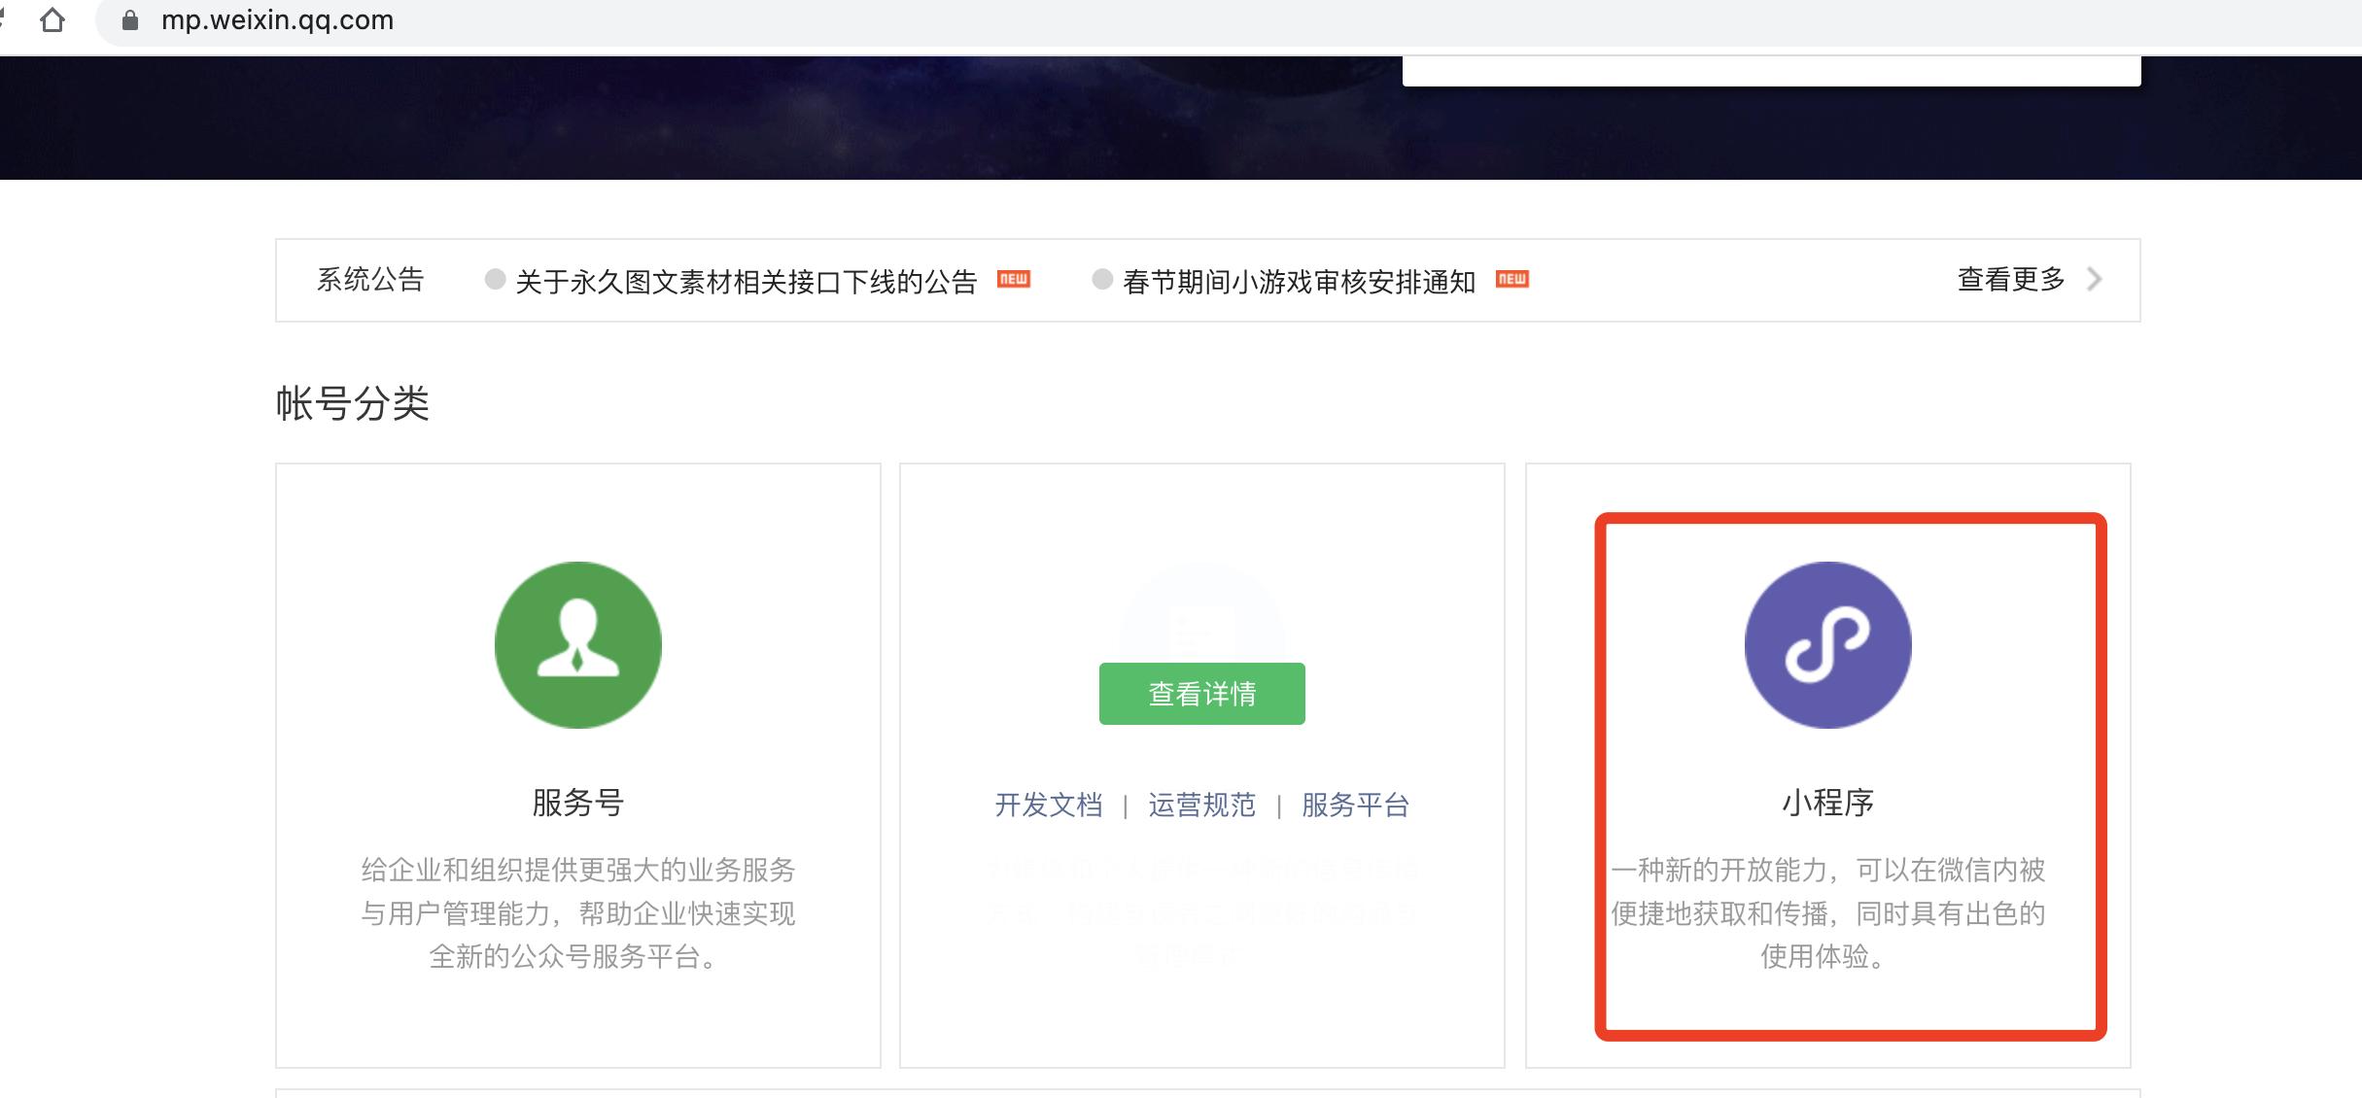Click the 查看更多 link
The image size is (2362, 1098).
pyautogui.click(x=2007, y=280)
